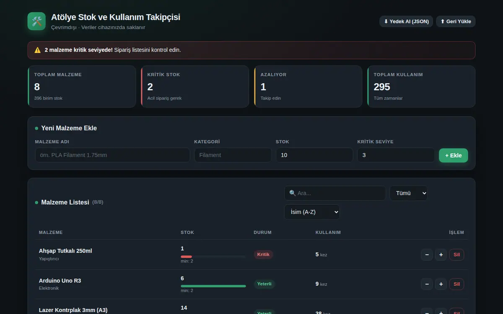Viewport: 503px width, 314px height.
Task: Remove Arduino Uno R3 with Sil
Action: pos(456,284)
